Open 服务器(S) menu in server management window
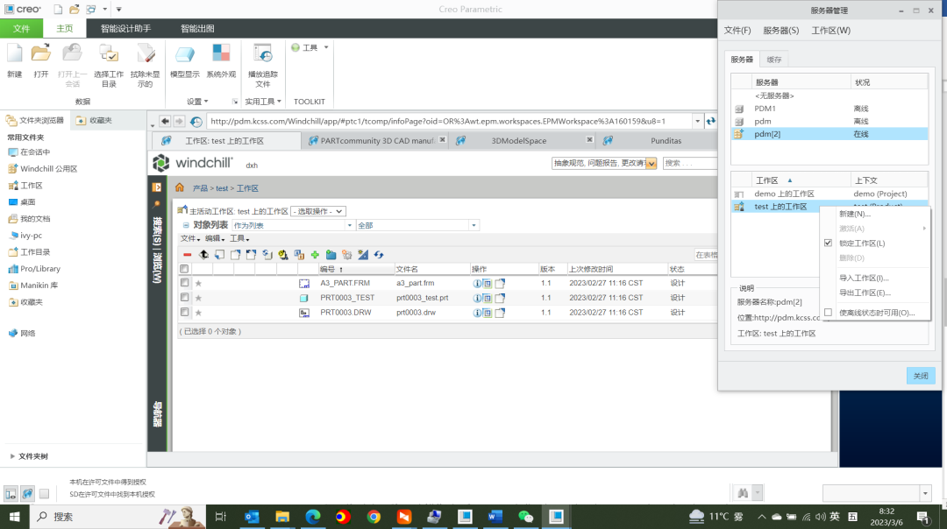This screenshot has height=529, width=947. [781, 30]
